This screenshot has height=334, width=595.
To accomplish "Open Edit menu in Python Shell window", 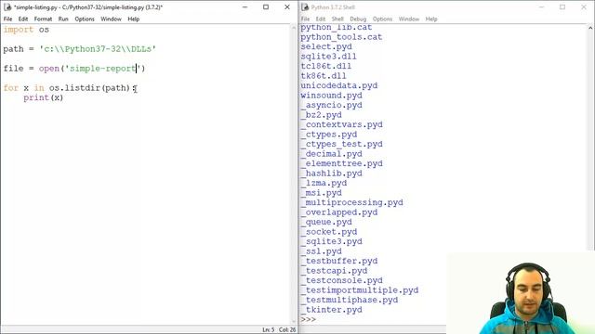I will pos(321,19).
